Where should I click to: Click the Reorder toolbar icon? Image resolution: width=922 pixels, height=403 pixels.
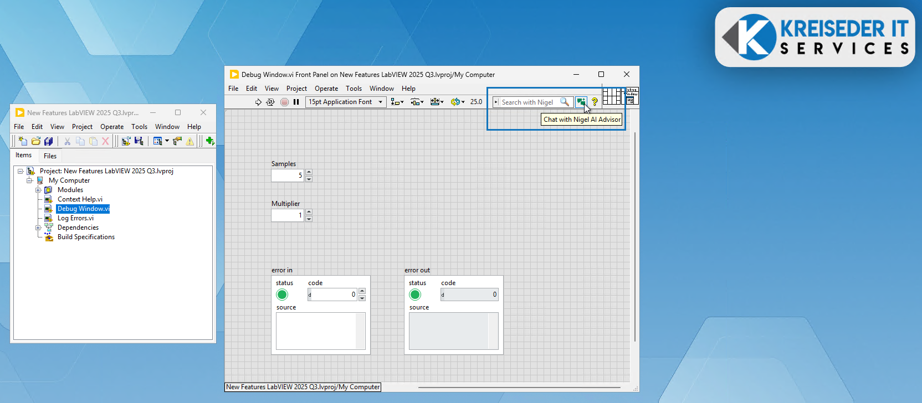[x=457, y=102]
